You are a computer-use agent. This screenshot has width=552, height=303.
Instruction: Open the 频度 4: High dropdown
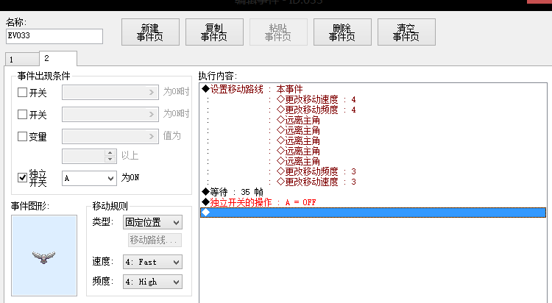coord(152,282)
